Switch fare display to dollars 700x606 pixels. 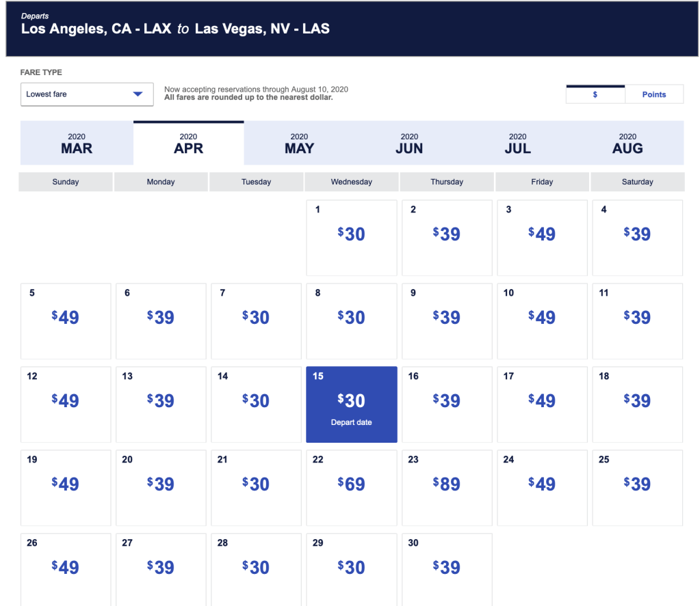pos(595,95)
